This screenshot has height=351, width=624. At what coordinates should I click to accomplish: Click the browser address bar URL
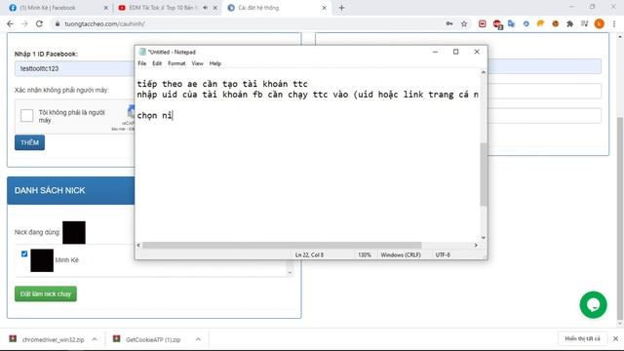(104, 23)
